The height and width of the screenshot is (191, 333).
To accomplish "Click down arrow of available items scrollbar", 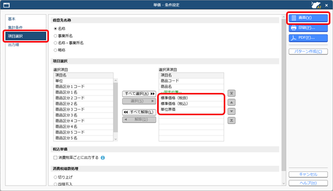I will tap(116, 139).
